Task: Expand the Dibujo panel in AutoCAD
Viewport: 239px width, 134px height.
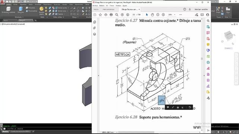Action: pyautogui.click(x=75, y=17)
